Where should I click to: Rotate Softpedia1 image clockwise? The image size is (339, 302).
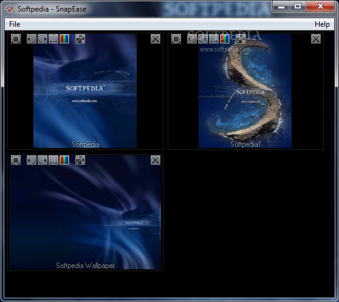pyautogui.click(x=203, y=39)
